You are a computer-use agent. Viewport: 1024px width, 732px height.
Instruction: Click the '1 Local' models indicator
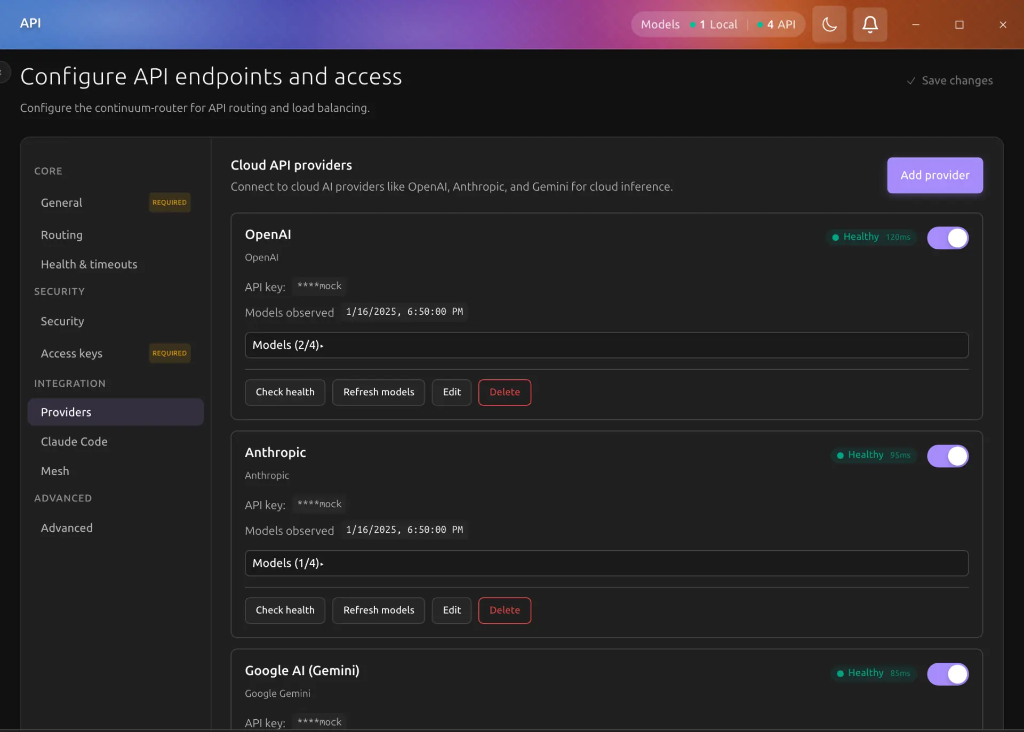(713, 25)
